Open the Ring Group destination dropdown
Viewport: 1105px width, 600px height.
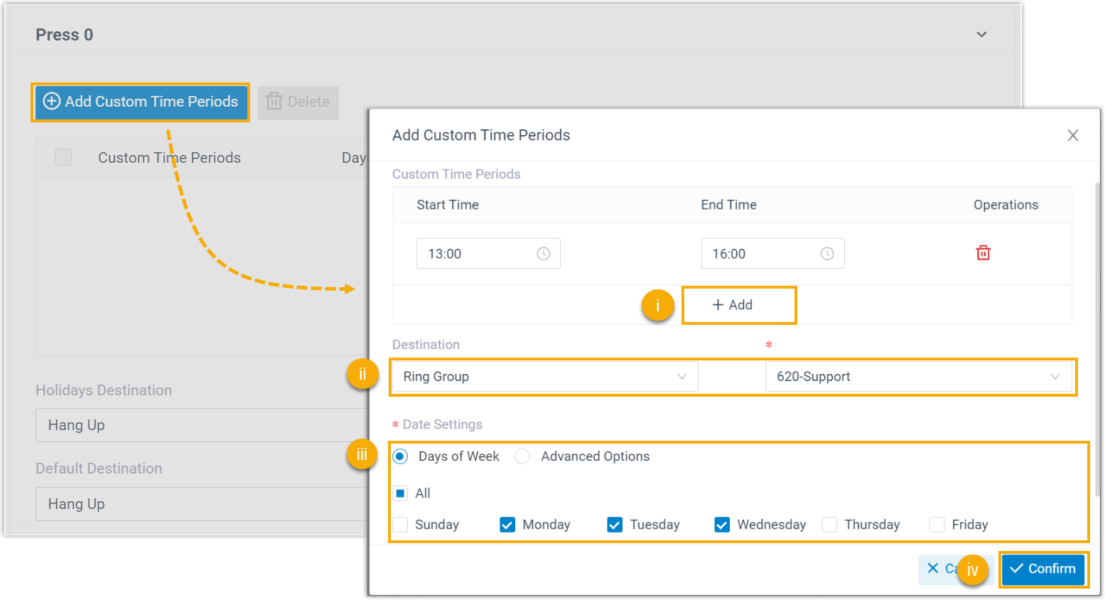tap(544, 377)
